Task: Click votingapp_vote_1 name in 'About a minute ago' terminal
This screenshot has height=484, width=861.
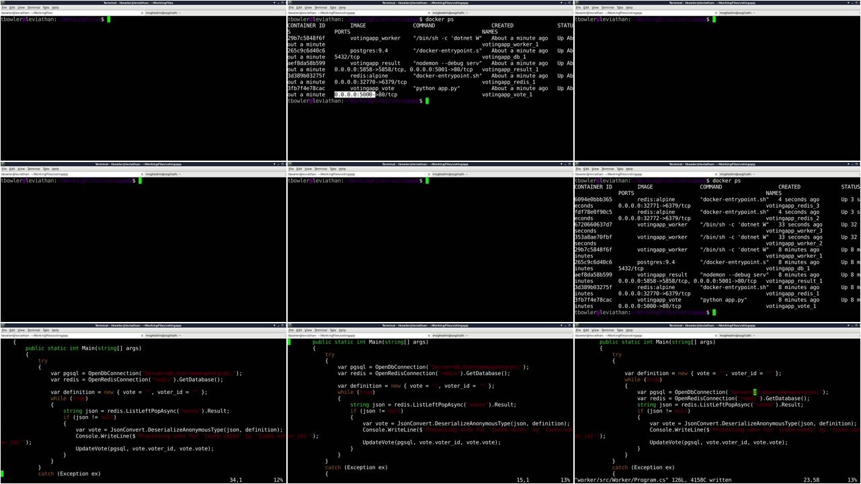Action: [507, 95]
